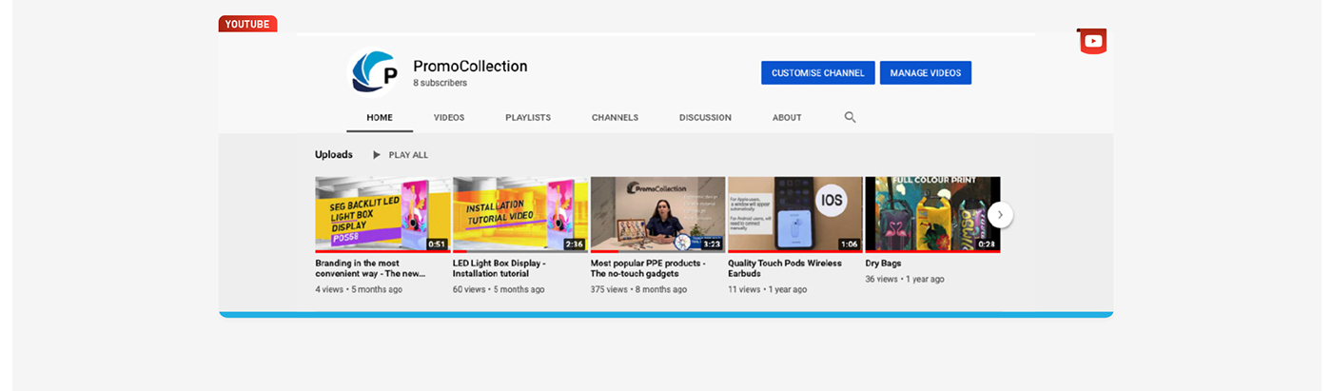Open the SEG Backlit LED Light Box thumbnail
The height and width of the screenshot is (391, 1332).
(382, 214)
